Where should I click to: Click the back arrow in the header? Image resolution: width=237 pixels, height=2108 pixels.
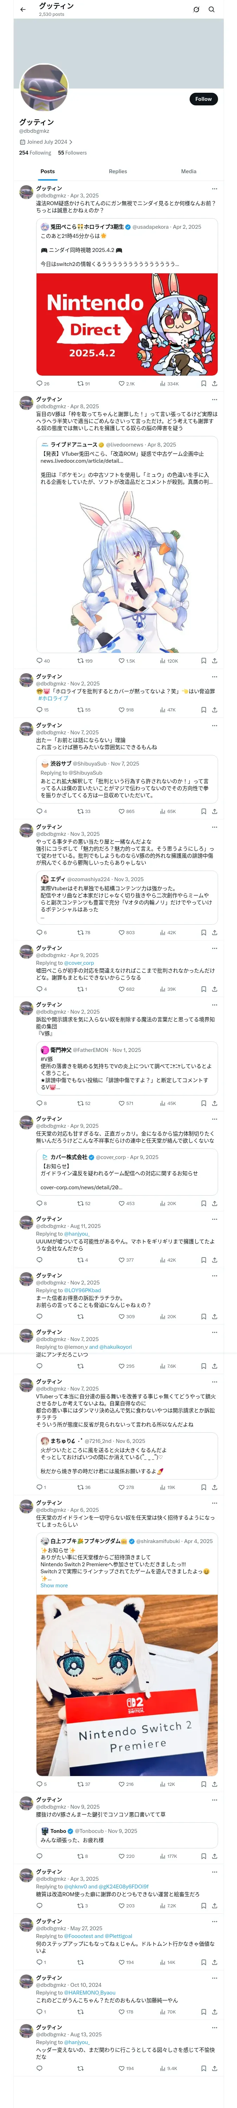tap(23, 10)
